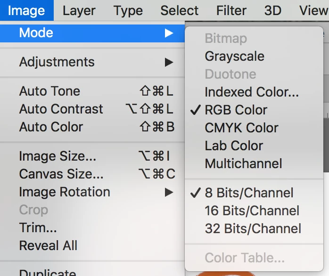Viewport: 329px width, 276px height.
Task: Open Image Size dialog
Action: (58, 156)
